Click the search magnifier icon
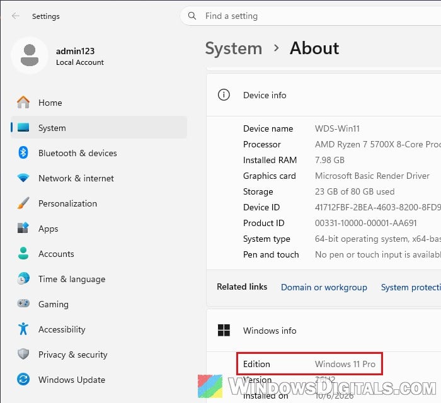This screenshot has height=403, width=441. tap(192, 16)
